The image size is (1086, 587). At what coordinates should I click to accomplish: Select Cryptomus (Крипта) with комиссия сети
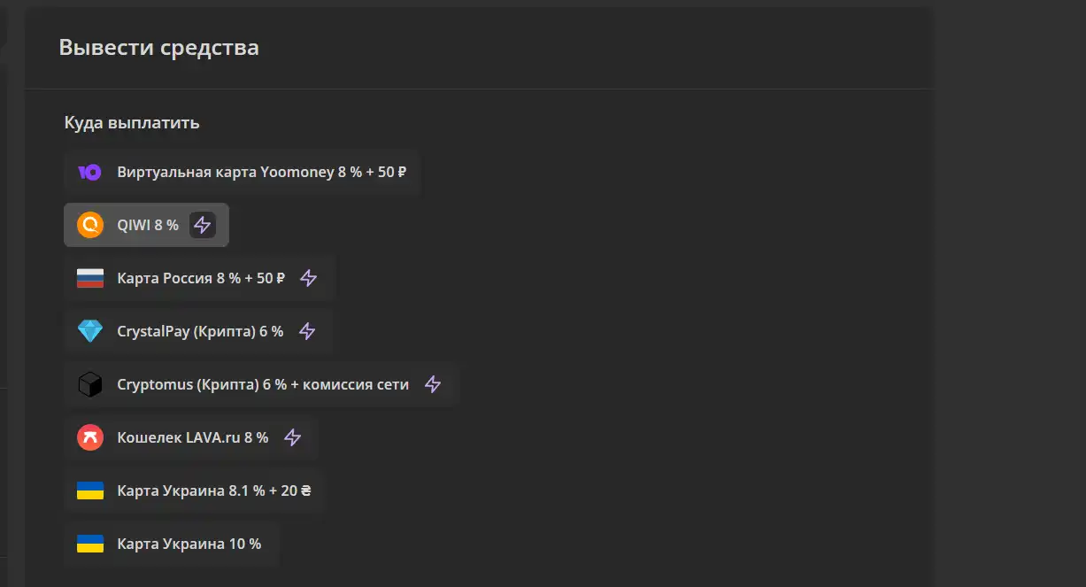tap(261, 384)
